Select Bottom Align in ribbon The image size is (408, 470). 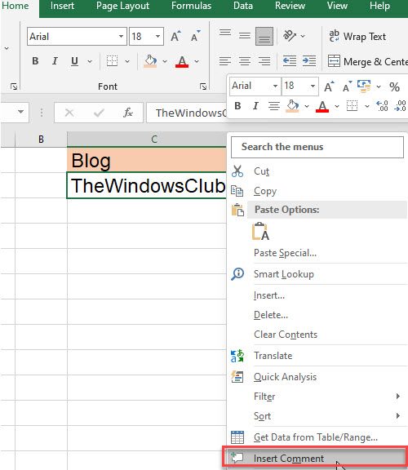(264, 36)
